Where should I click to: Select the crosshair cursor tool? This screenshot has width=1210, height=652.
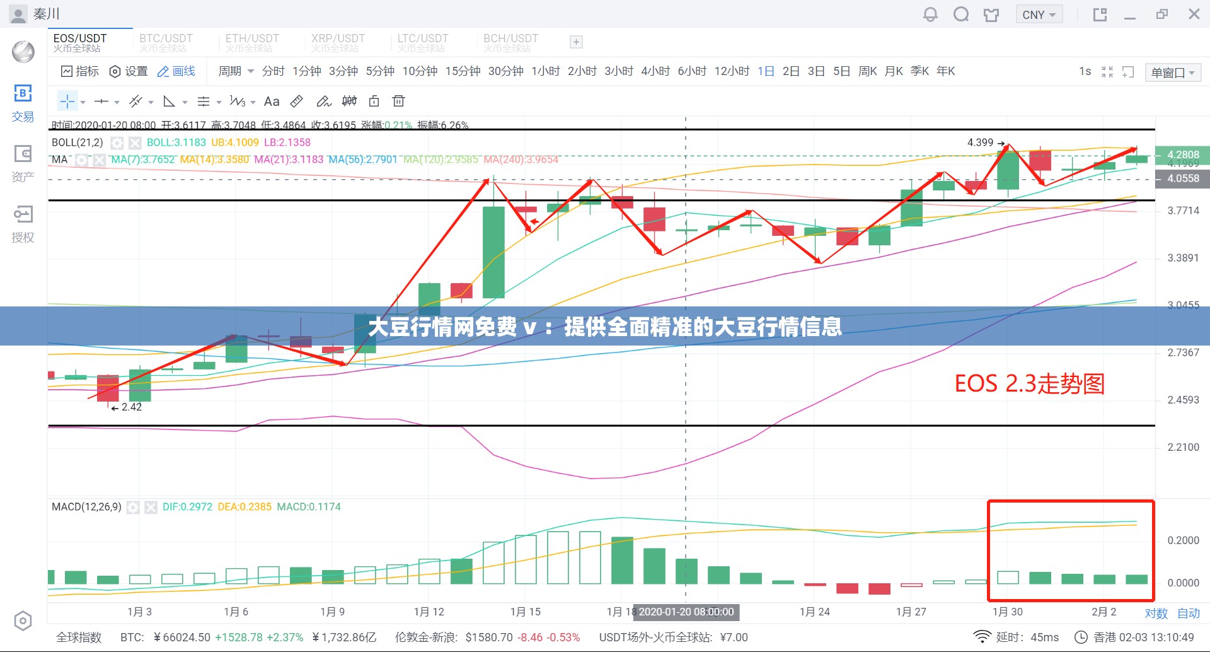pyautogui.click(x=68, y=101)
